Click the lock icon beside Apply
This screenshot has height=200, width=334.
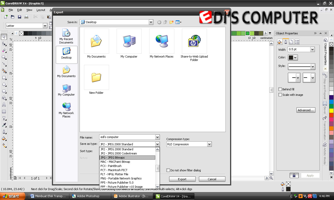294,176
